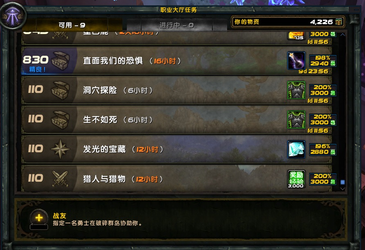Switch to the 进行中 - 0 tab
This screenshot has width=365, height=250.
pyautogui.click(x=176, y=25)
